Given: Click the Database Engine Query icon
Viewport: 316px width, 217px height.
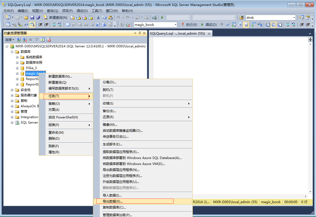Looking at the screenshot, I should pyautogui.click(x=73, y=17).
